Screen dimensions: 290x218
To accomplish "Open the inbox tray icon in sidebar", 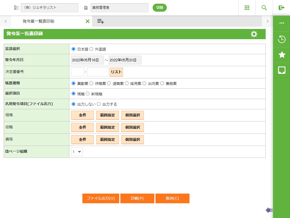I will click(282, 70).
